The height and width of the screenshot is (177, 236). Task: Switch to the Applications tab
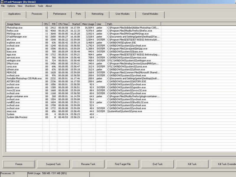tap(14, 15)
